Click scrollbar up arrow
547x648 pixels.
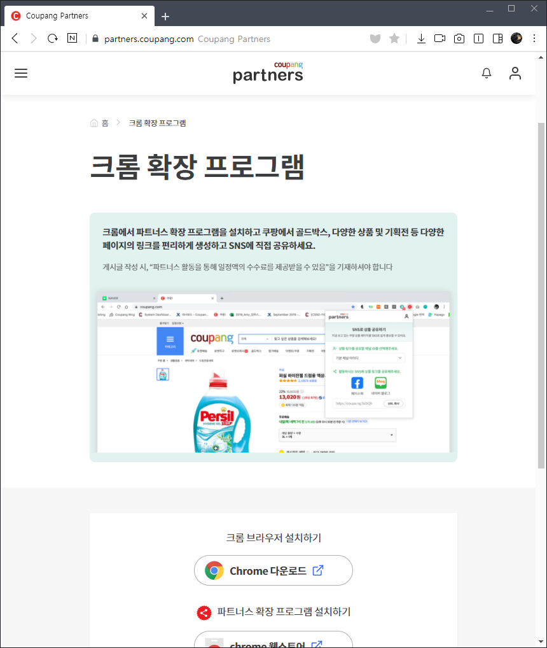(541, 57)
